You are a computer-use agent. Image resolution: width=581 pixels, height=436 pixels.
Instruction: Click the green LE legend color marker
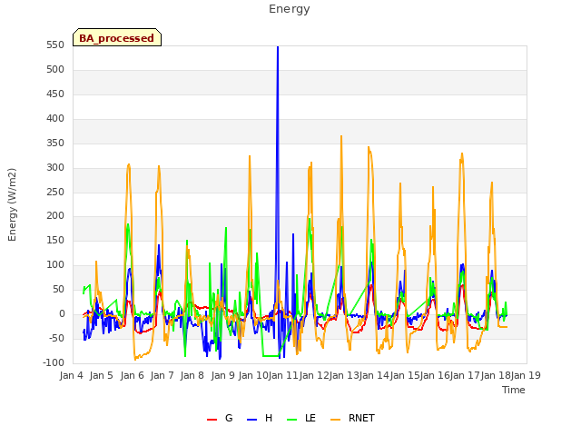click(x=292, y=420)
